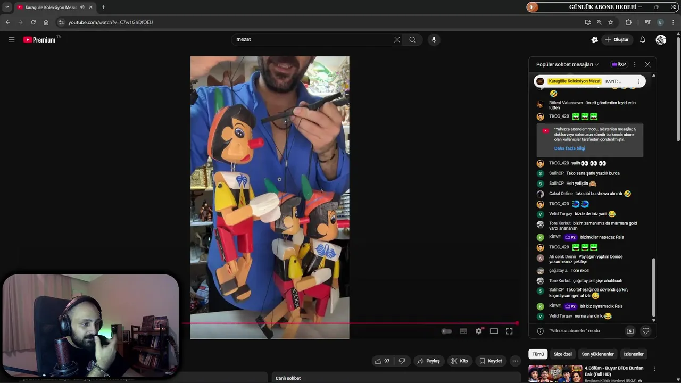Open options for 4.Bölüm suggested video
Viewport: 681px width, 383px height.
pyautogui.click(x=654, y=369)
